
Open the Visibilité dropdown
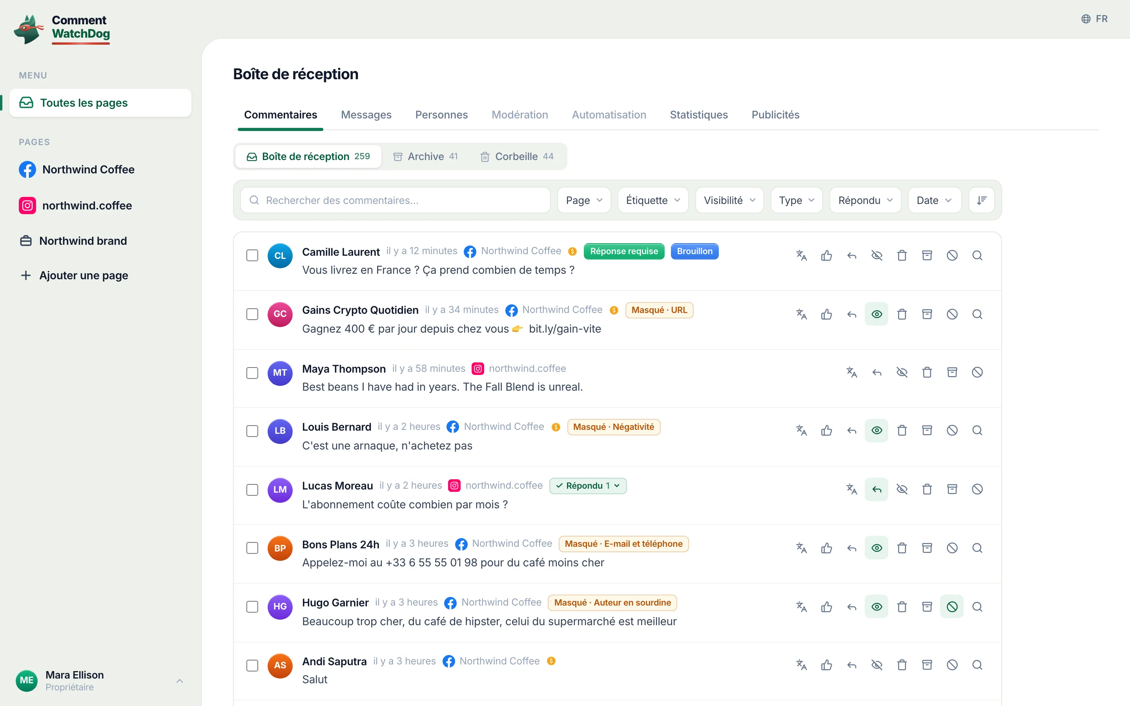click(729, 200)
